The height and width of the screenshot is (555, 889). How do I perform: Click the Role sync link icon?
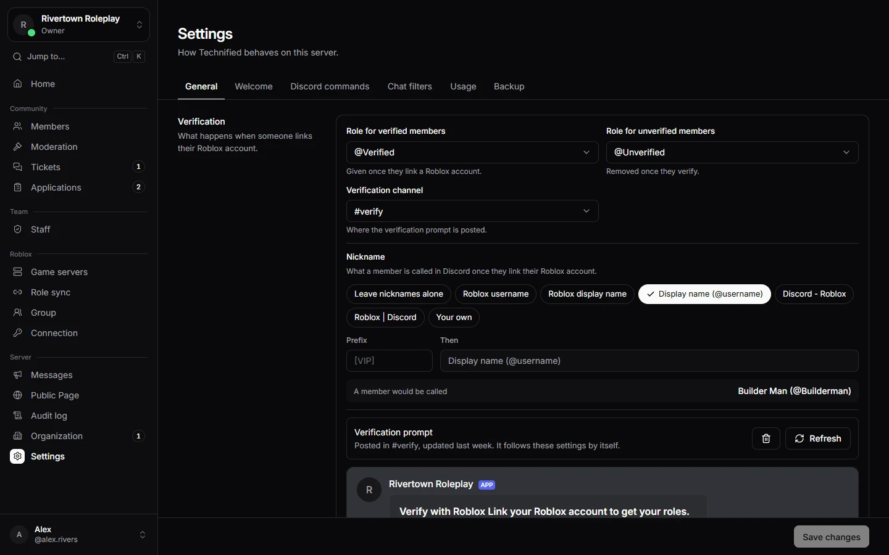[18, 292]
